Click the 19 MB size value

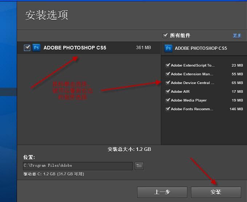point(237,100)
